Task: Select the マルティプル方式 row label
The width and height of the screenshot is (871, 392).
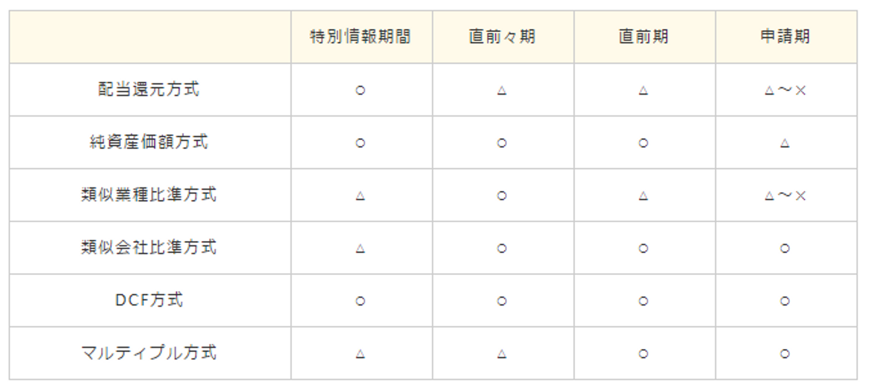Action: pos(149,353)
